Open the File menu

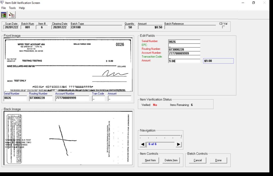[3, 8]
